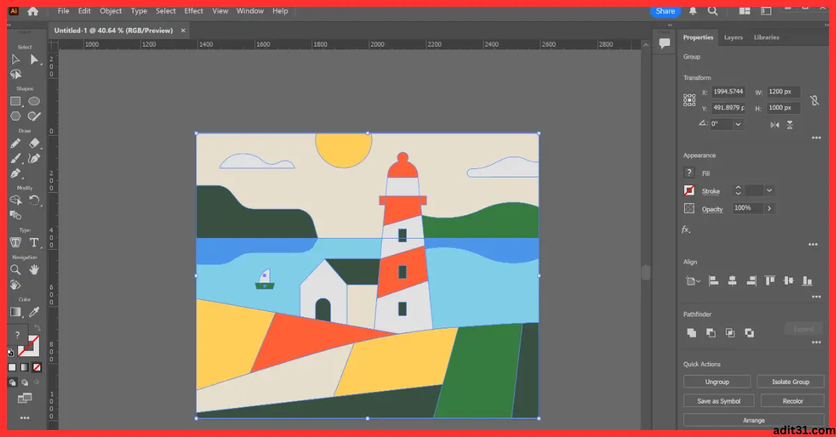The height and width of the screenshot is (437, 836).
Task: Apply the Unite pathfinder operation
Action: coord(691,333)
